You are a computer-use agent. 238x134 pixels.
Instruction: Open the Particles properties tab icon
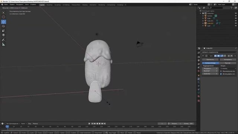click(199, 82)
